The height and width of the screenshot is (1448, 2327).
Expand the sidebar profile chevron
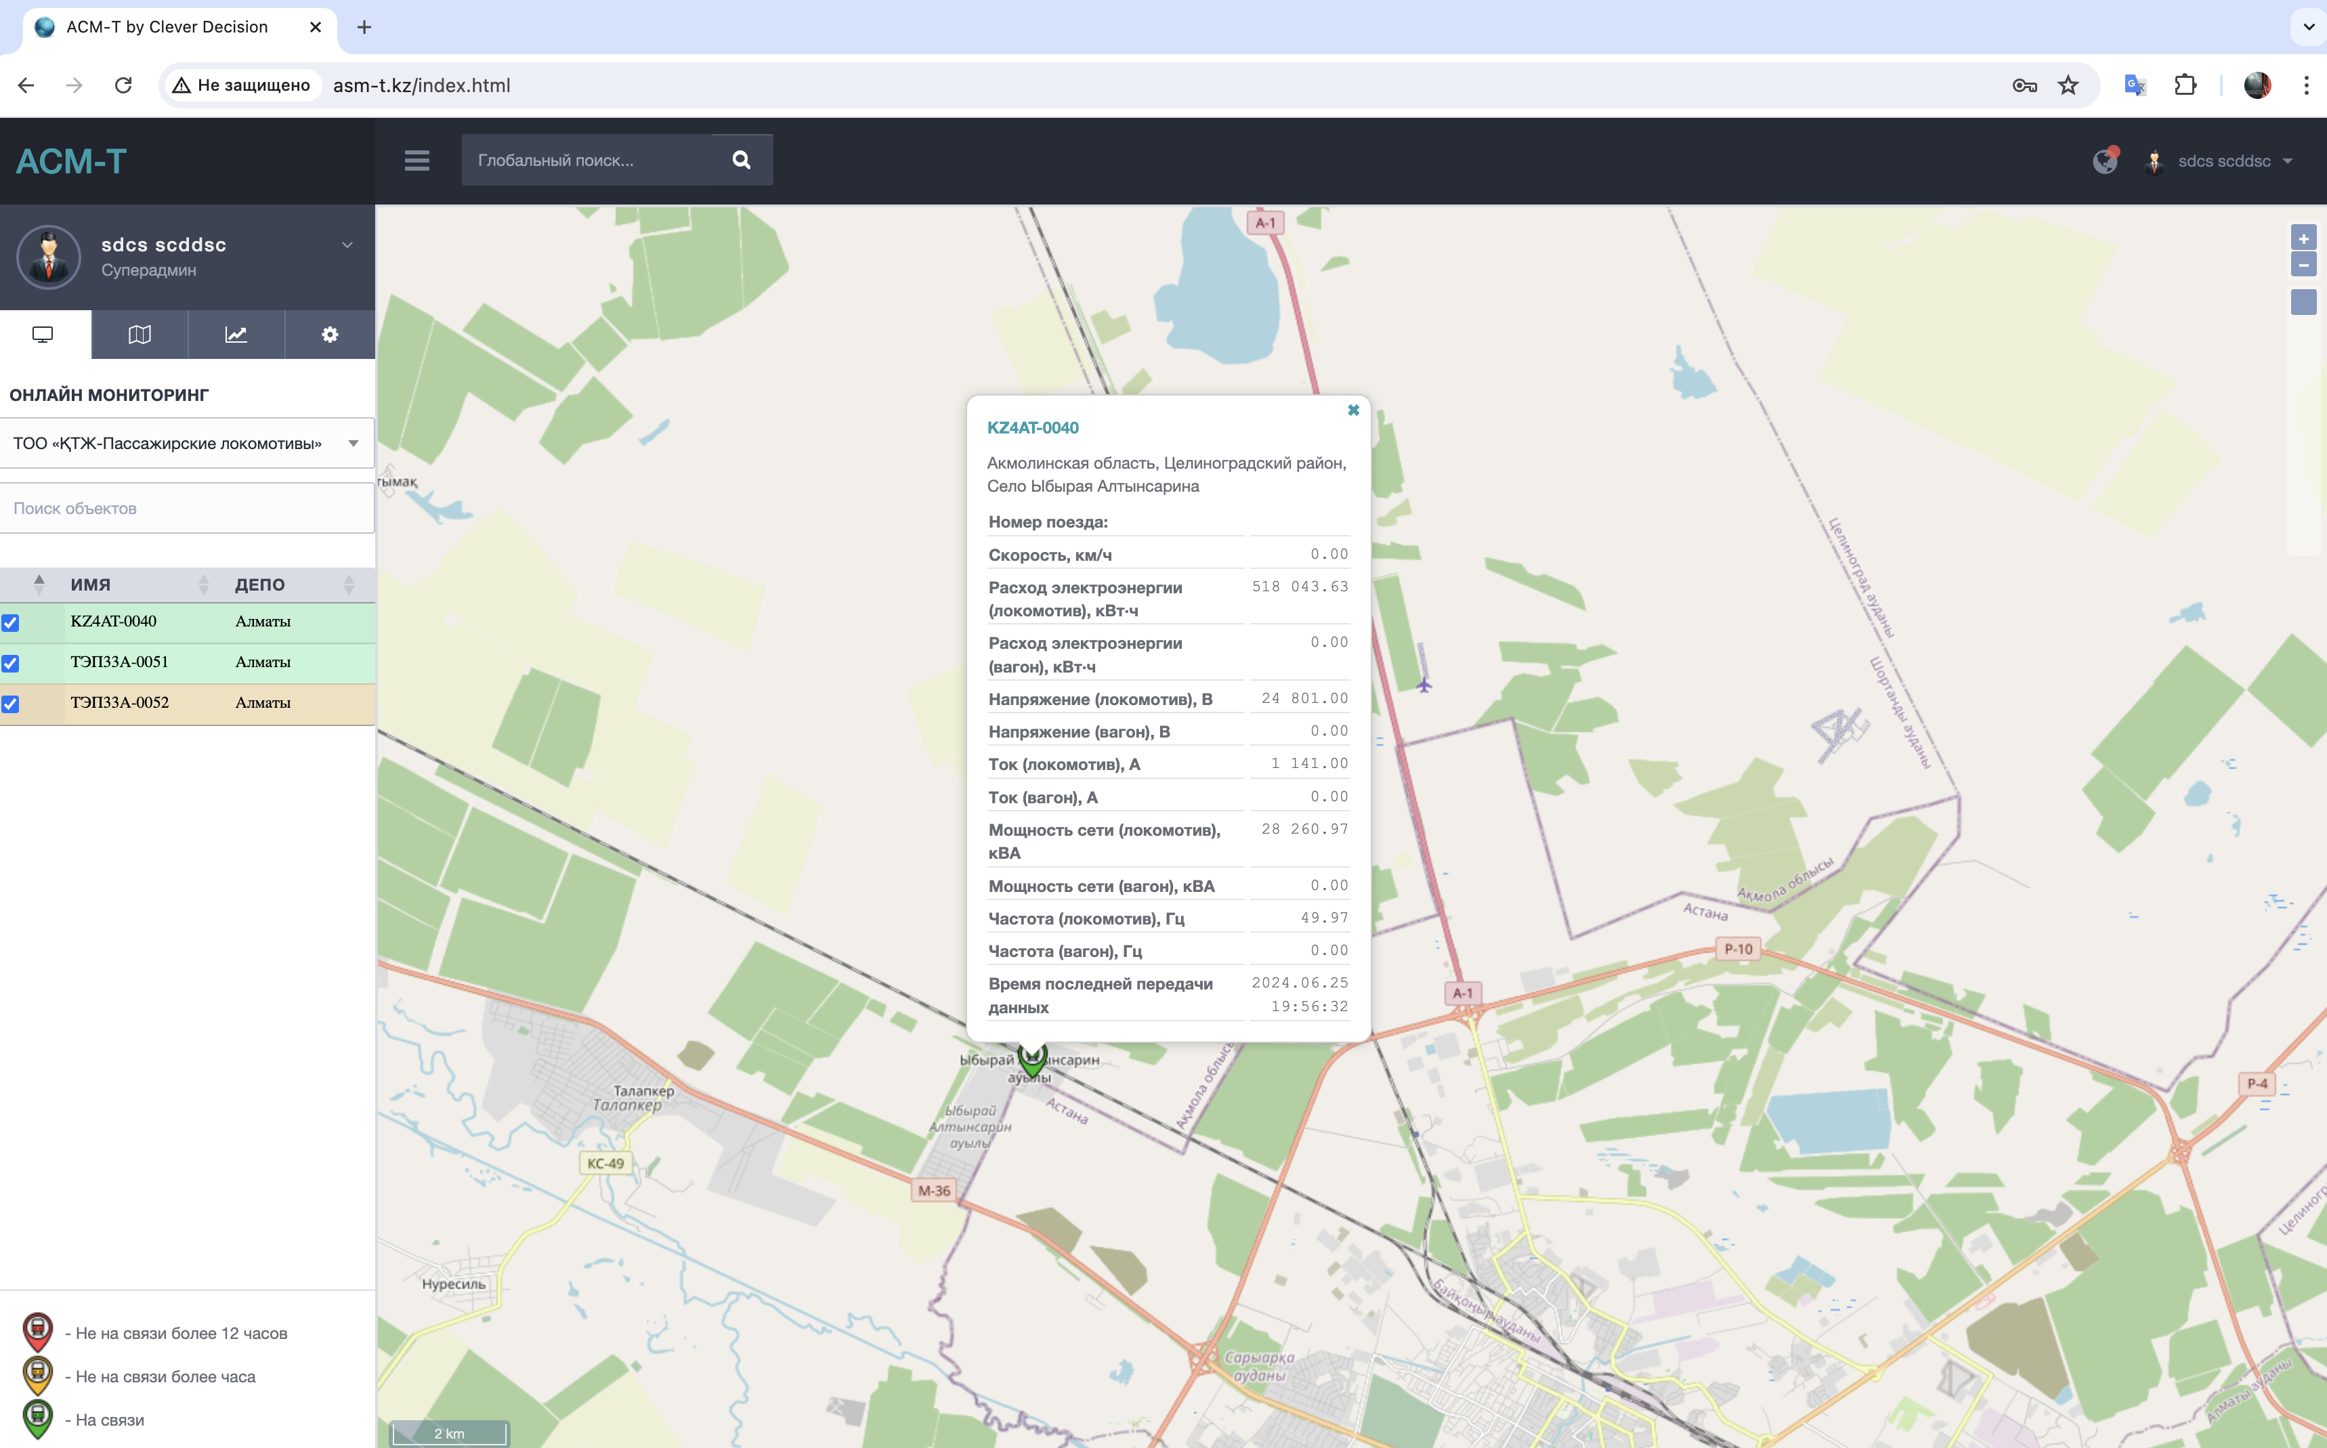347,245
